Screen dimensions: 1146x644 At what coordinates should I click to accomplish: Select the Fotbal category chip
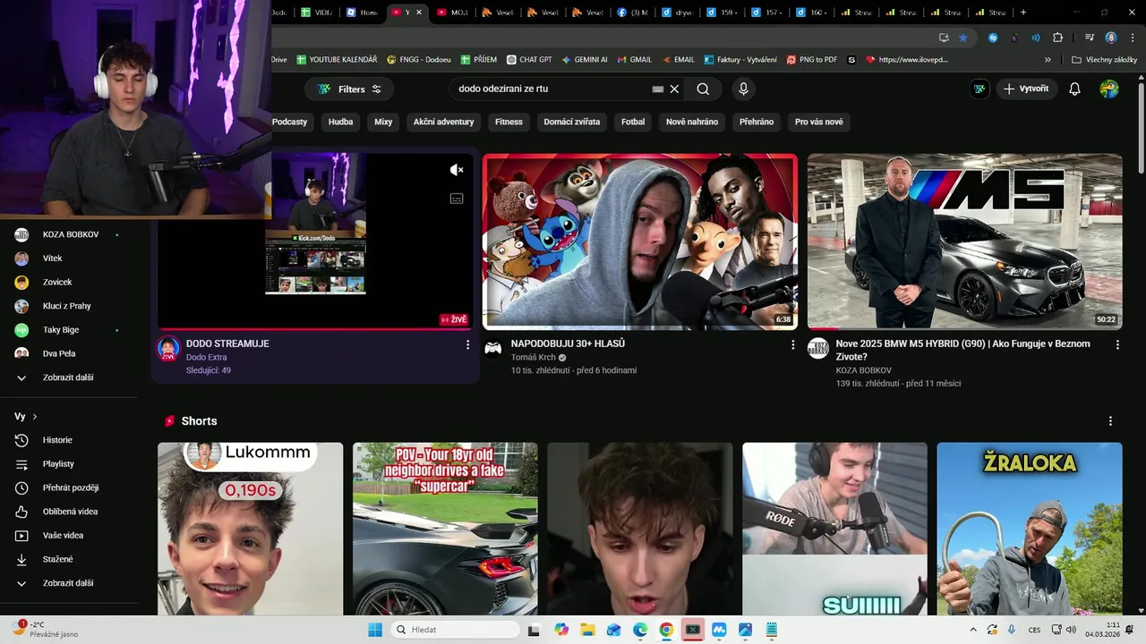click(633, 122)
